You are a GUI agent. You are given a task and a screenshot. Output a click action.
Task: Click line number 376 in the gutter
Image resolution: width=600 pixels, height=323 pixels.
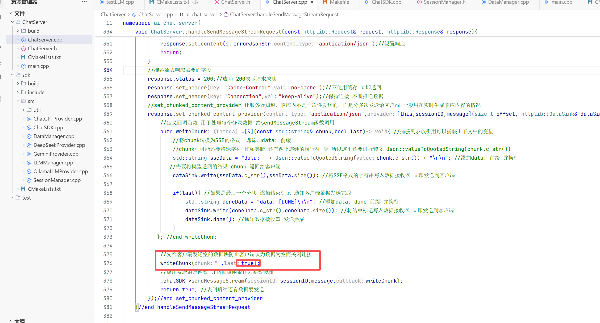(x=108, y=263)
